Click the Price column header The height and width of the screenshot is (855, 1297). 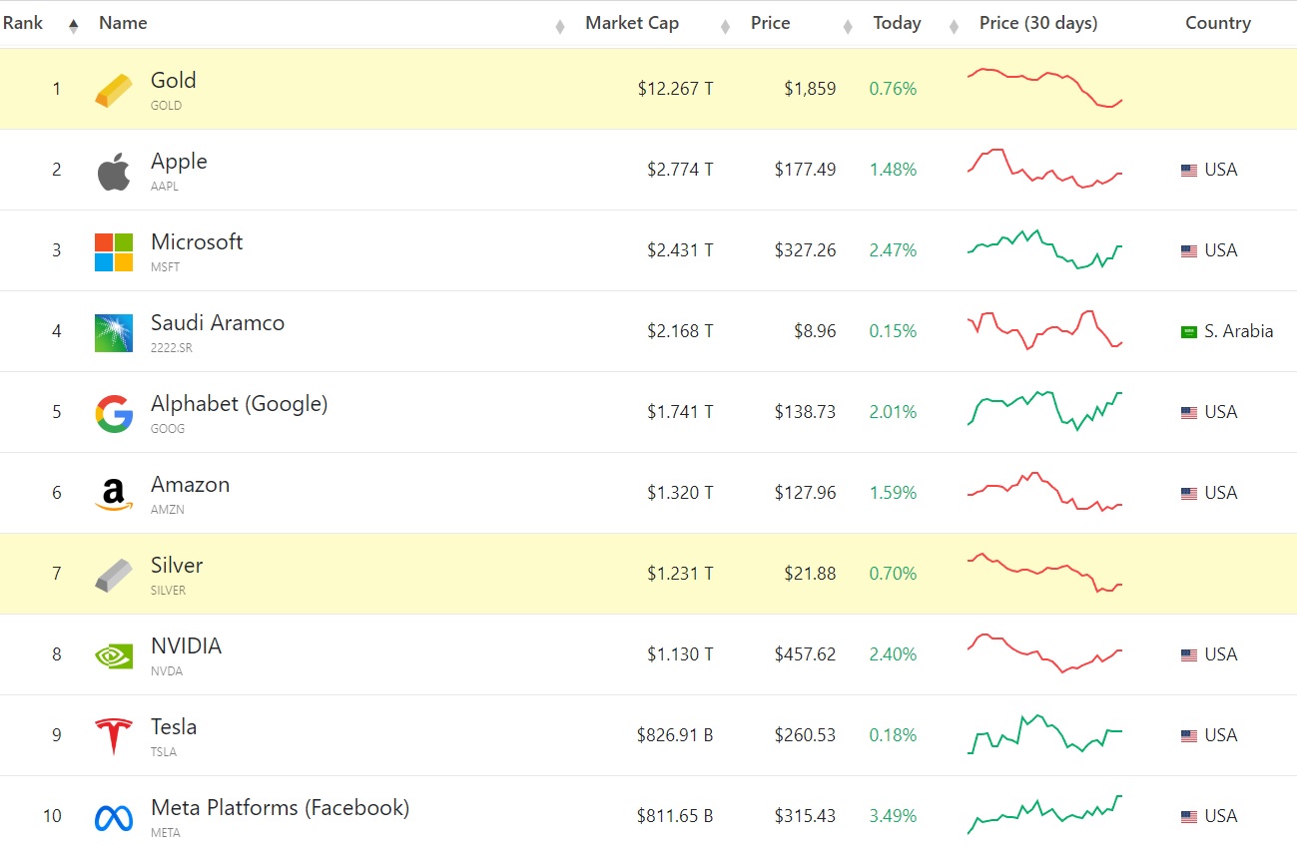pos(771,23)
